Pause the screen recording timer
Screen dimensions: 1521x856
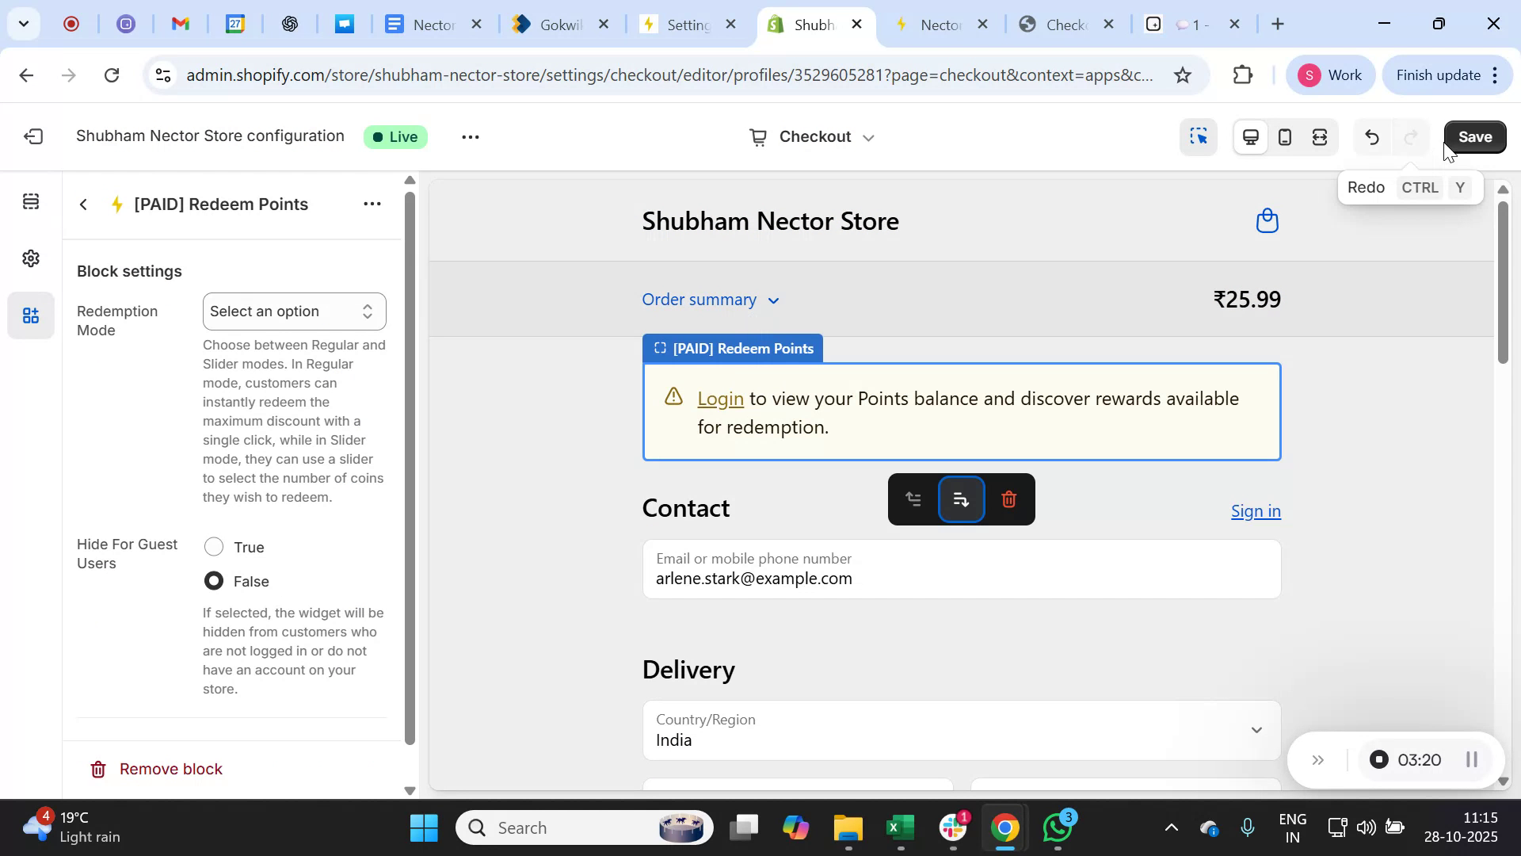pyautogui.click(x=1473, y=759)
